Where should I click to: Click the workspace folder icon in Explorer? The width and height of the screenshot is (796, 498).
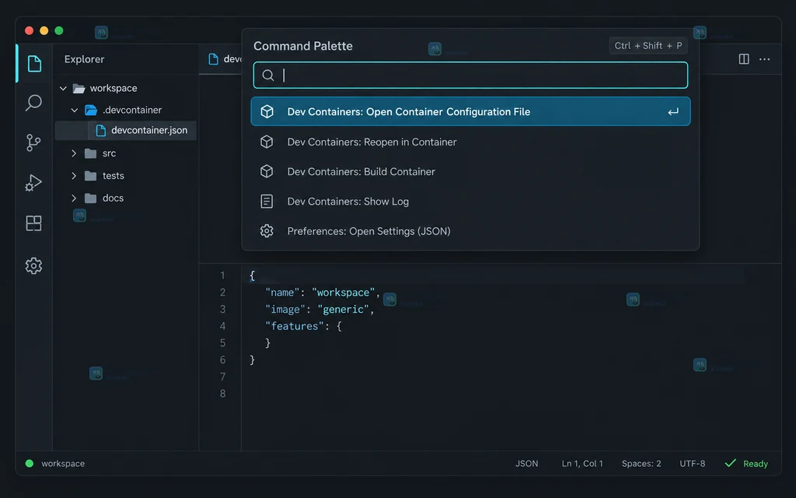click(79, 89)
